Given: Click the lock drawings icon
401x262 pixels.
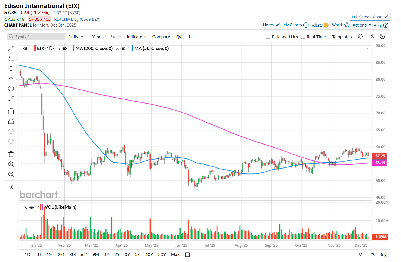Looking at the screenshot, I should coord(11,121).
